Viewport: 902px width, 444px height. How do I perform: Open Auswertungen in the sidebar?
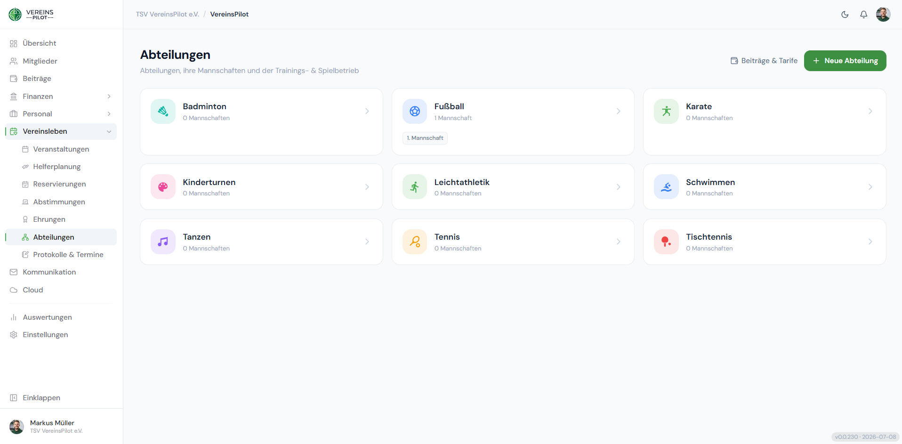tap(61, 317)
